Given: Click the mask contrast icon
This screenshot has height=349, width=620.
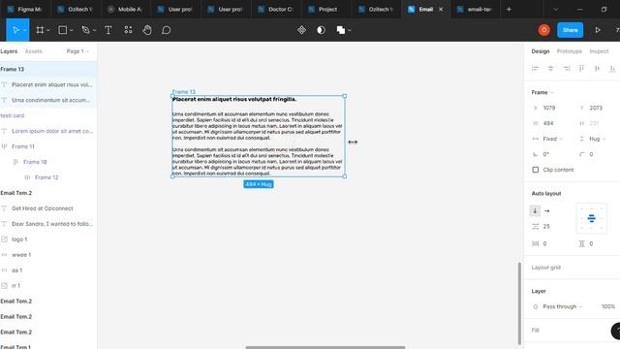Looking at the screenshot, I should 321,30.
